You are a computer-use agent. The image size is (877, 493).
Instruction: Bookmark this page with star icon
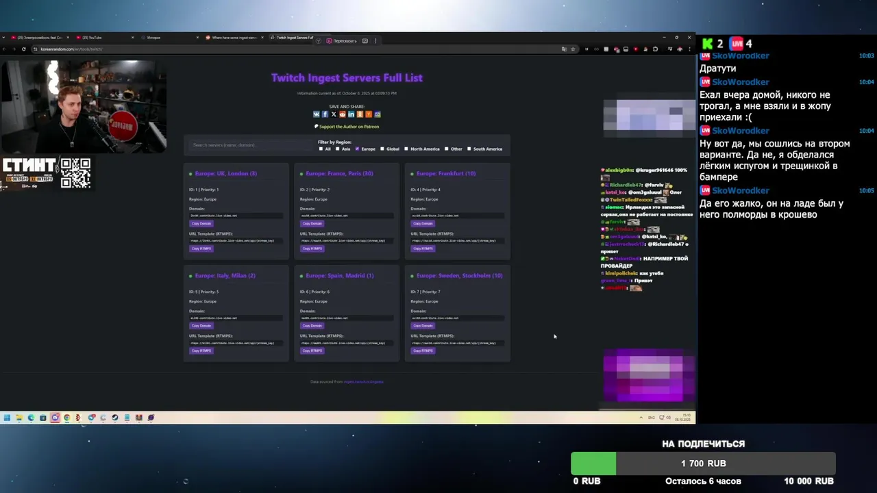[573, 49]
